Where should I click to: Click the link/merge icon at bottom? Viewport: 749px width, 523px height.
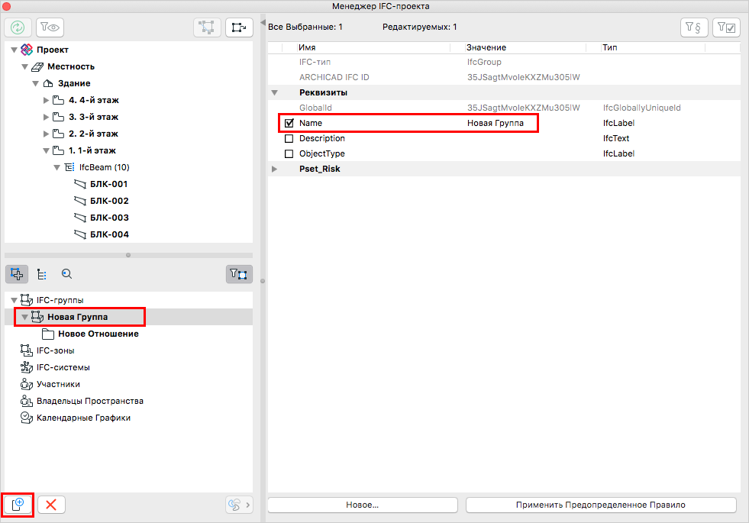click(x=239, y=505)
